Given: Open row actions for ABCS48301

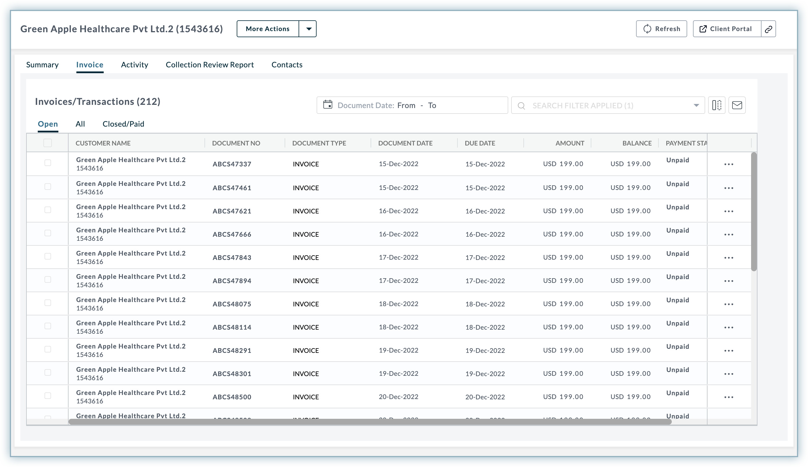Looking at the screenshot, I should click(x=728, y=374).
